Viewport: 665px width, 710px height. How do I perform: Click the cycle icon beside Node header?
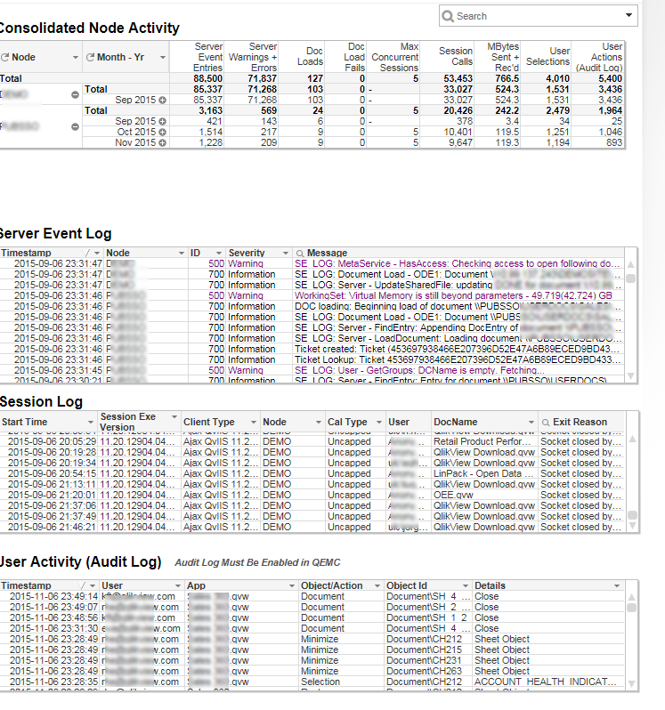click(x=5, y=57)
